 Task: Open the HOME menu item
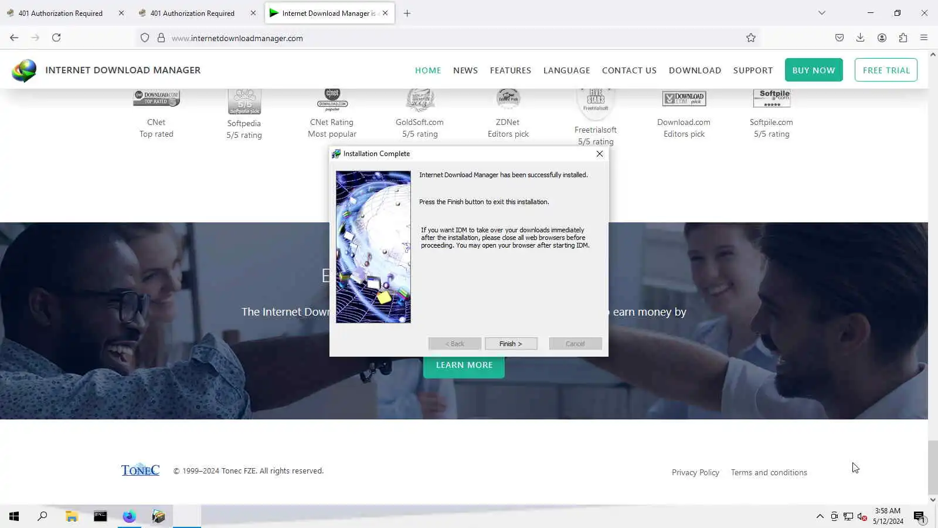[428, 70]
